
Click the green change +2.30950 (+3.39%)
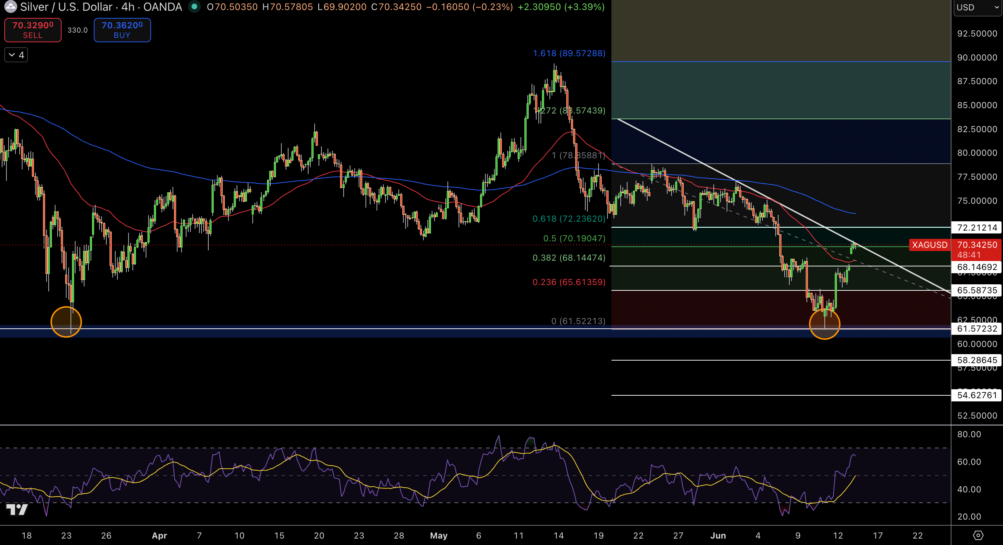pyautogui.click(x=561, y=7)
